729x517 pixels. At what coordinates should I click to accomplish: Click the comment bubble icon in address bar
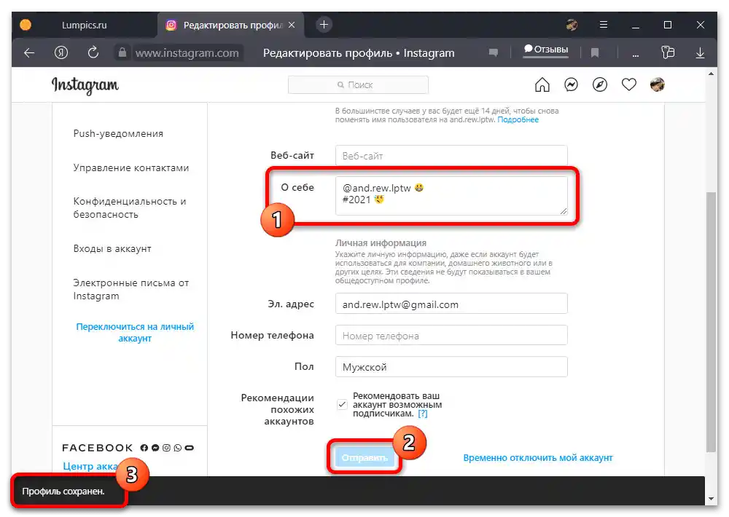tap(494, 53)
